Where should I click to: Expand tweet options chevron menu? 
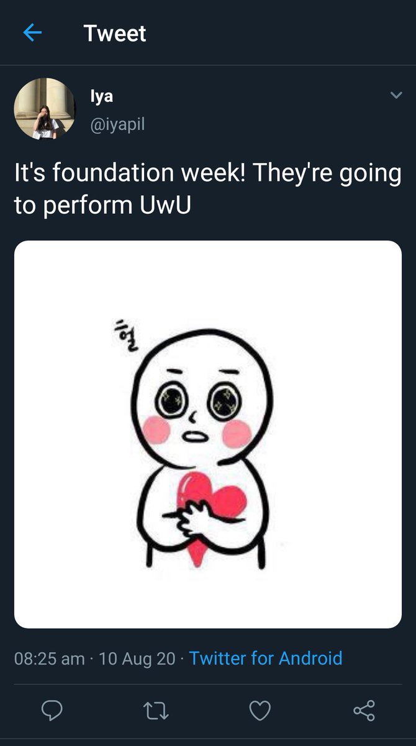[x=396, y=95]
